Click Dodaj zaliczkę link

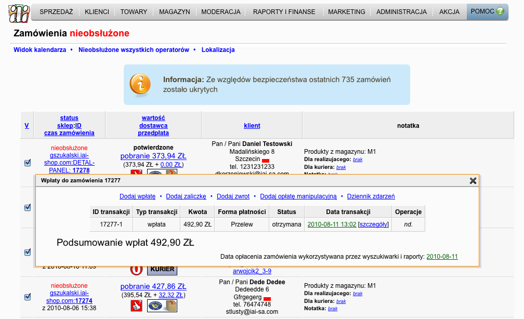coord(186,196)
